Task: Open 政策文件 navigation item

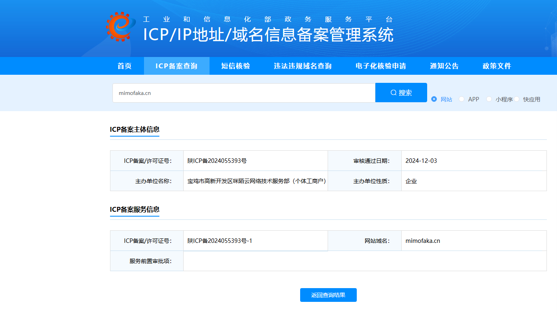Action: pos(497,66)
